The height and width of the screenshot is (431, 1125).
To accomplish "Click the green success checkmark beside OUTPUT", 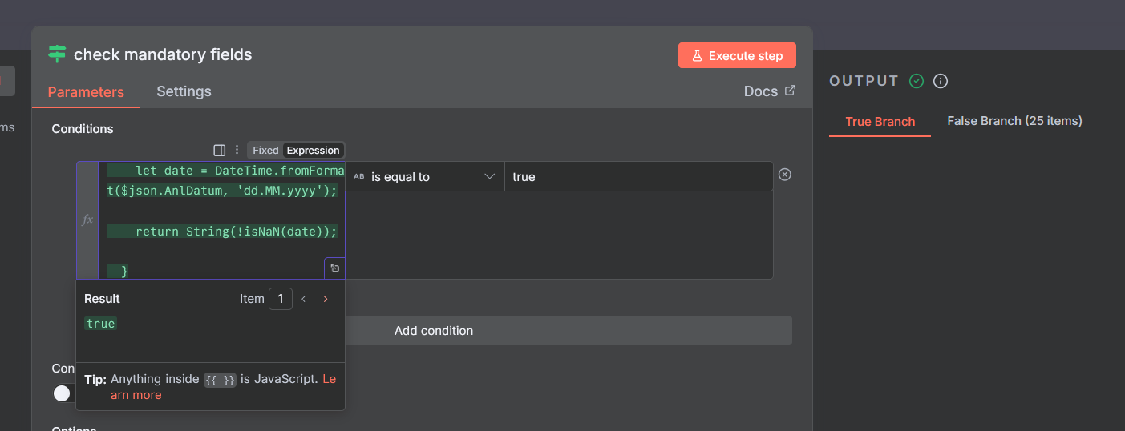I will [x=917, y=81].
